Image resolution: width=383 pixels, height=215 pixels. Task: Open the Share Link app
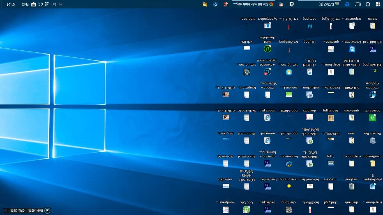373,118
